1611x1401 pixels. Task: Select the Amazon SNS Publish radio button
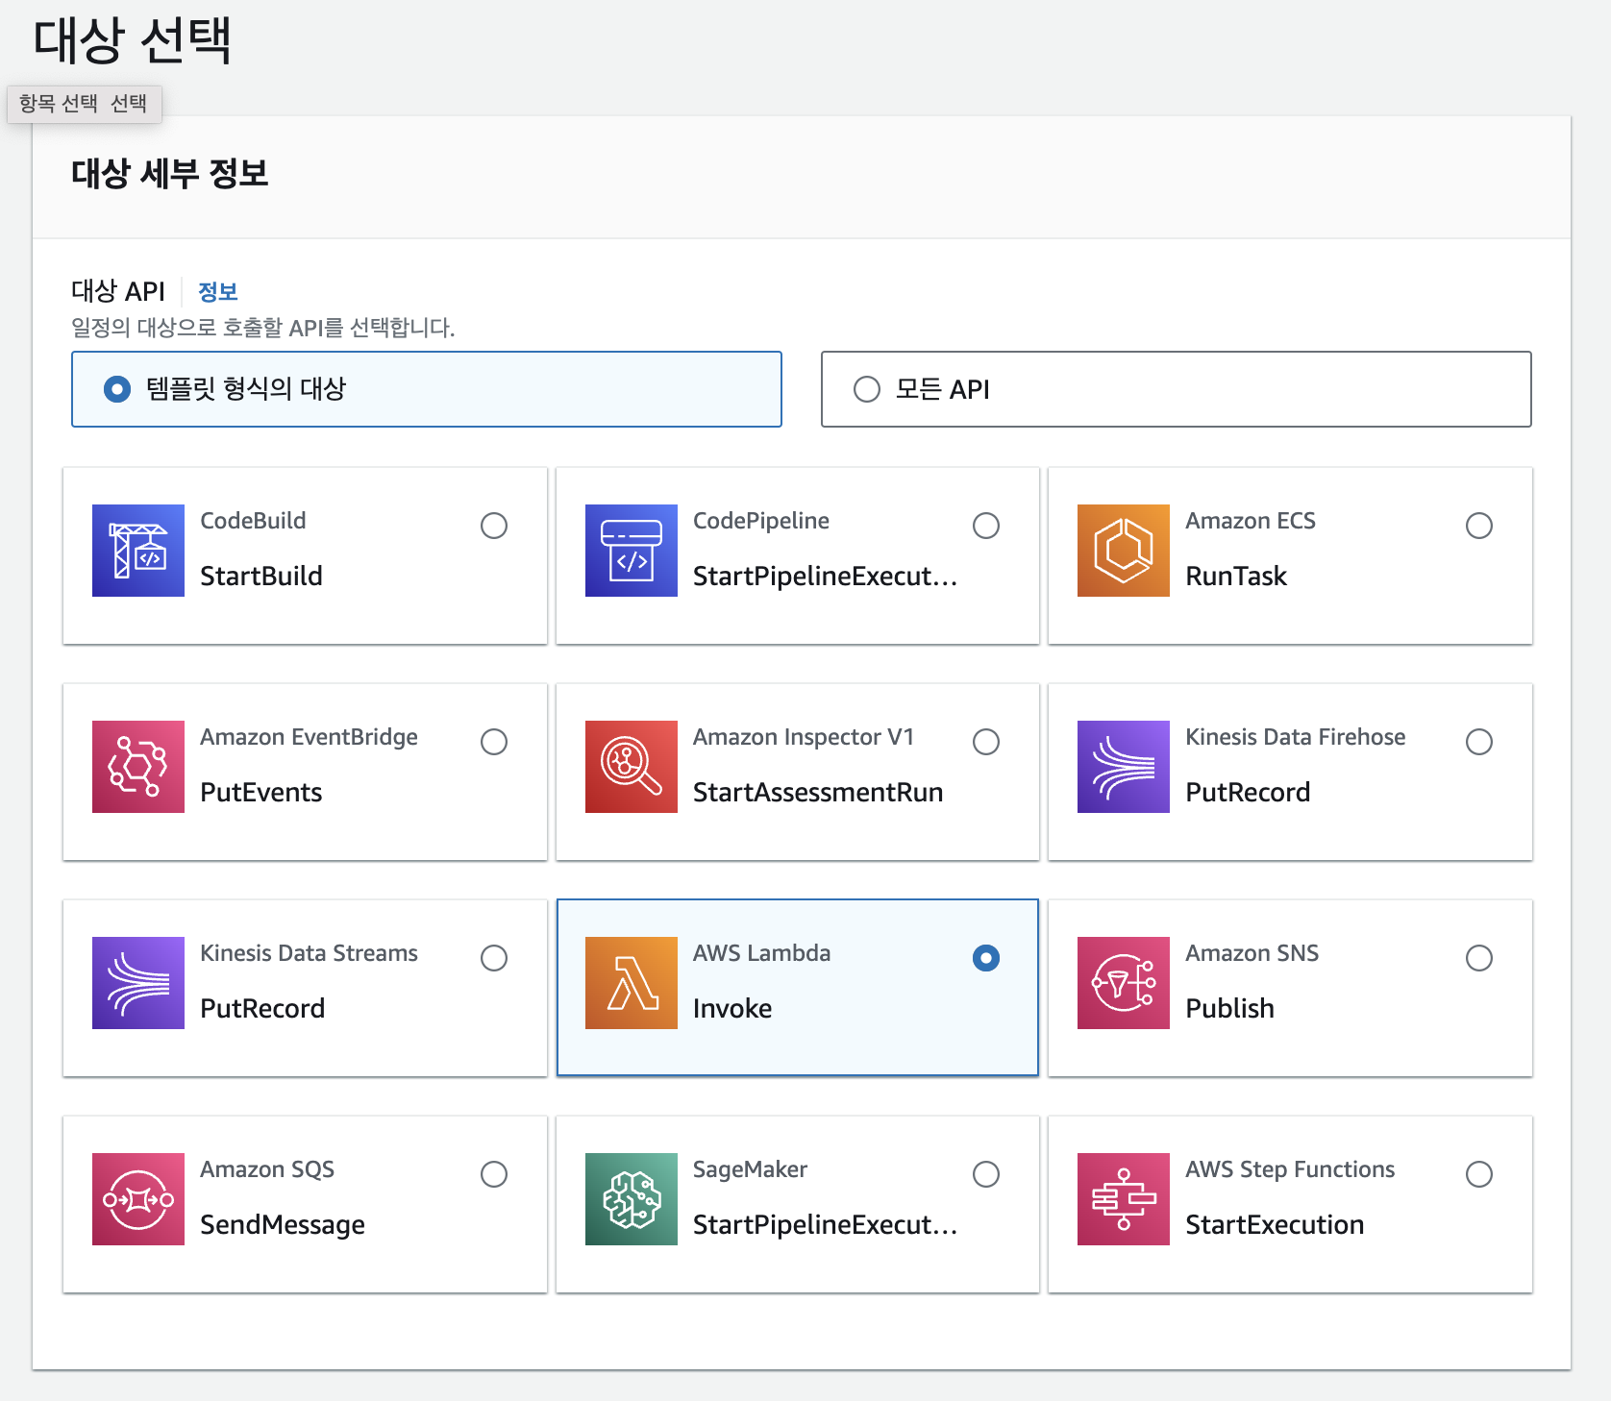[1479, 958]
